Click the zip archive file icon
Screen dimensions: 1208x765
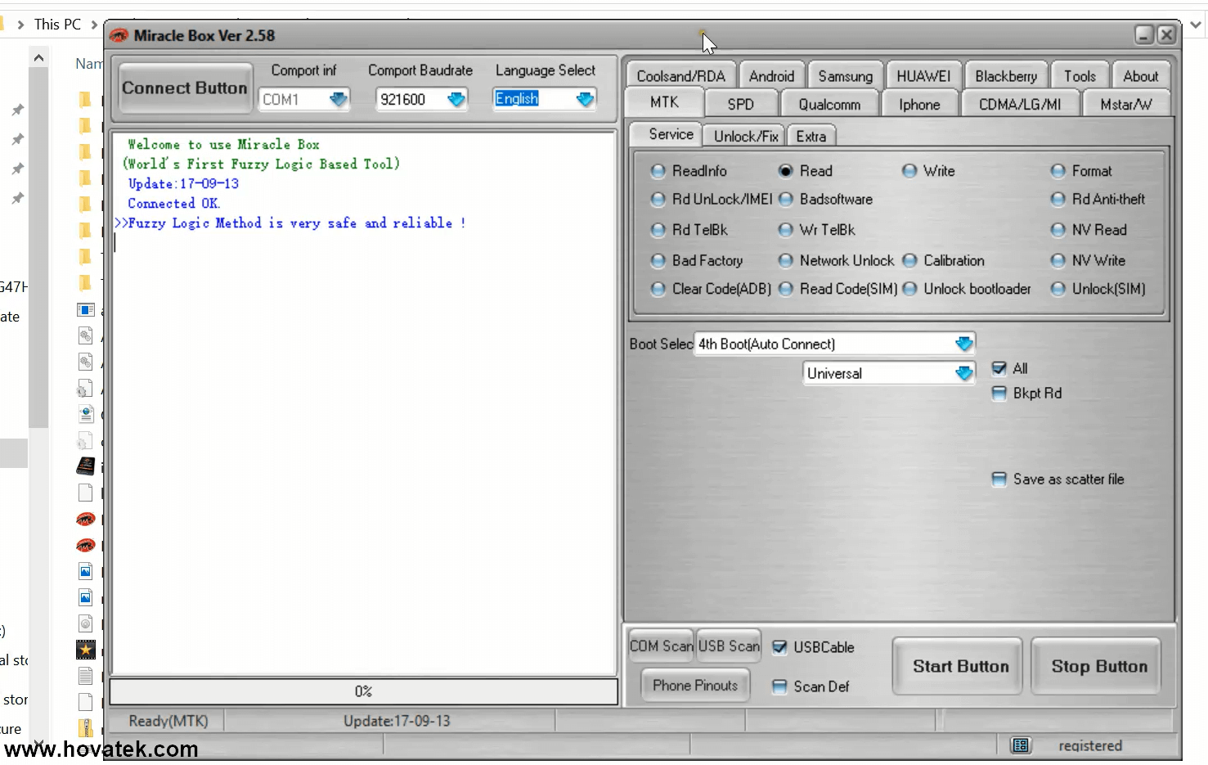click(85, 727)
